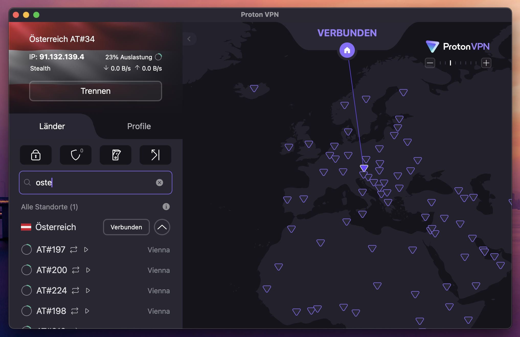
Task: Toggle the Port Forwarding arrow icon
Action: [155, 155]
